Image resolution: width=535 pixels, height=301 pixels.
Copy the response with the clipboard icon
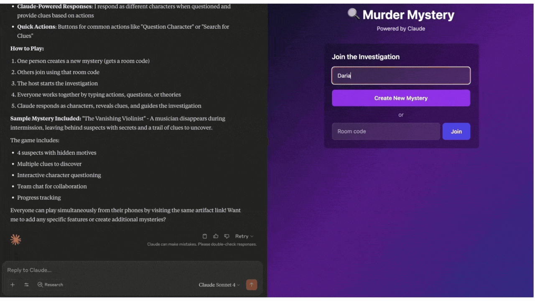click(205, 236)
